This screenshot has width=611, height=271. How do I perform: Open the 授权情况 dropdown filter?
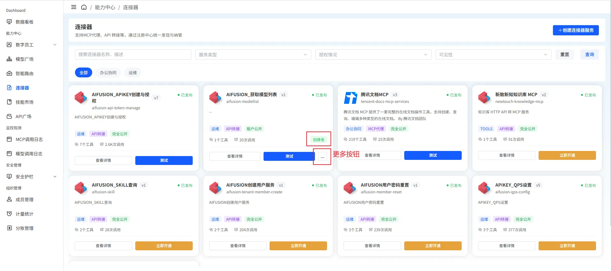(x=373, y=54)
